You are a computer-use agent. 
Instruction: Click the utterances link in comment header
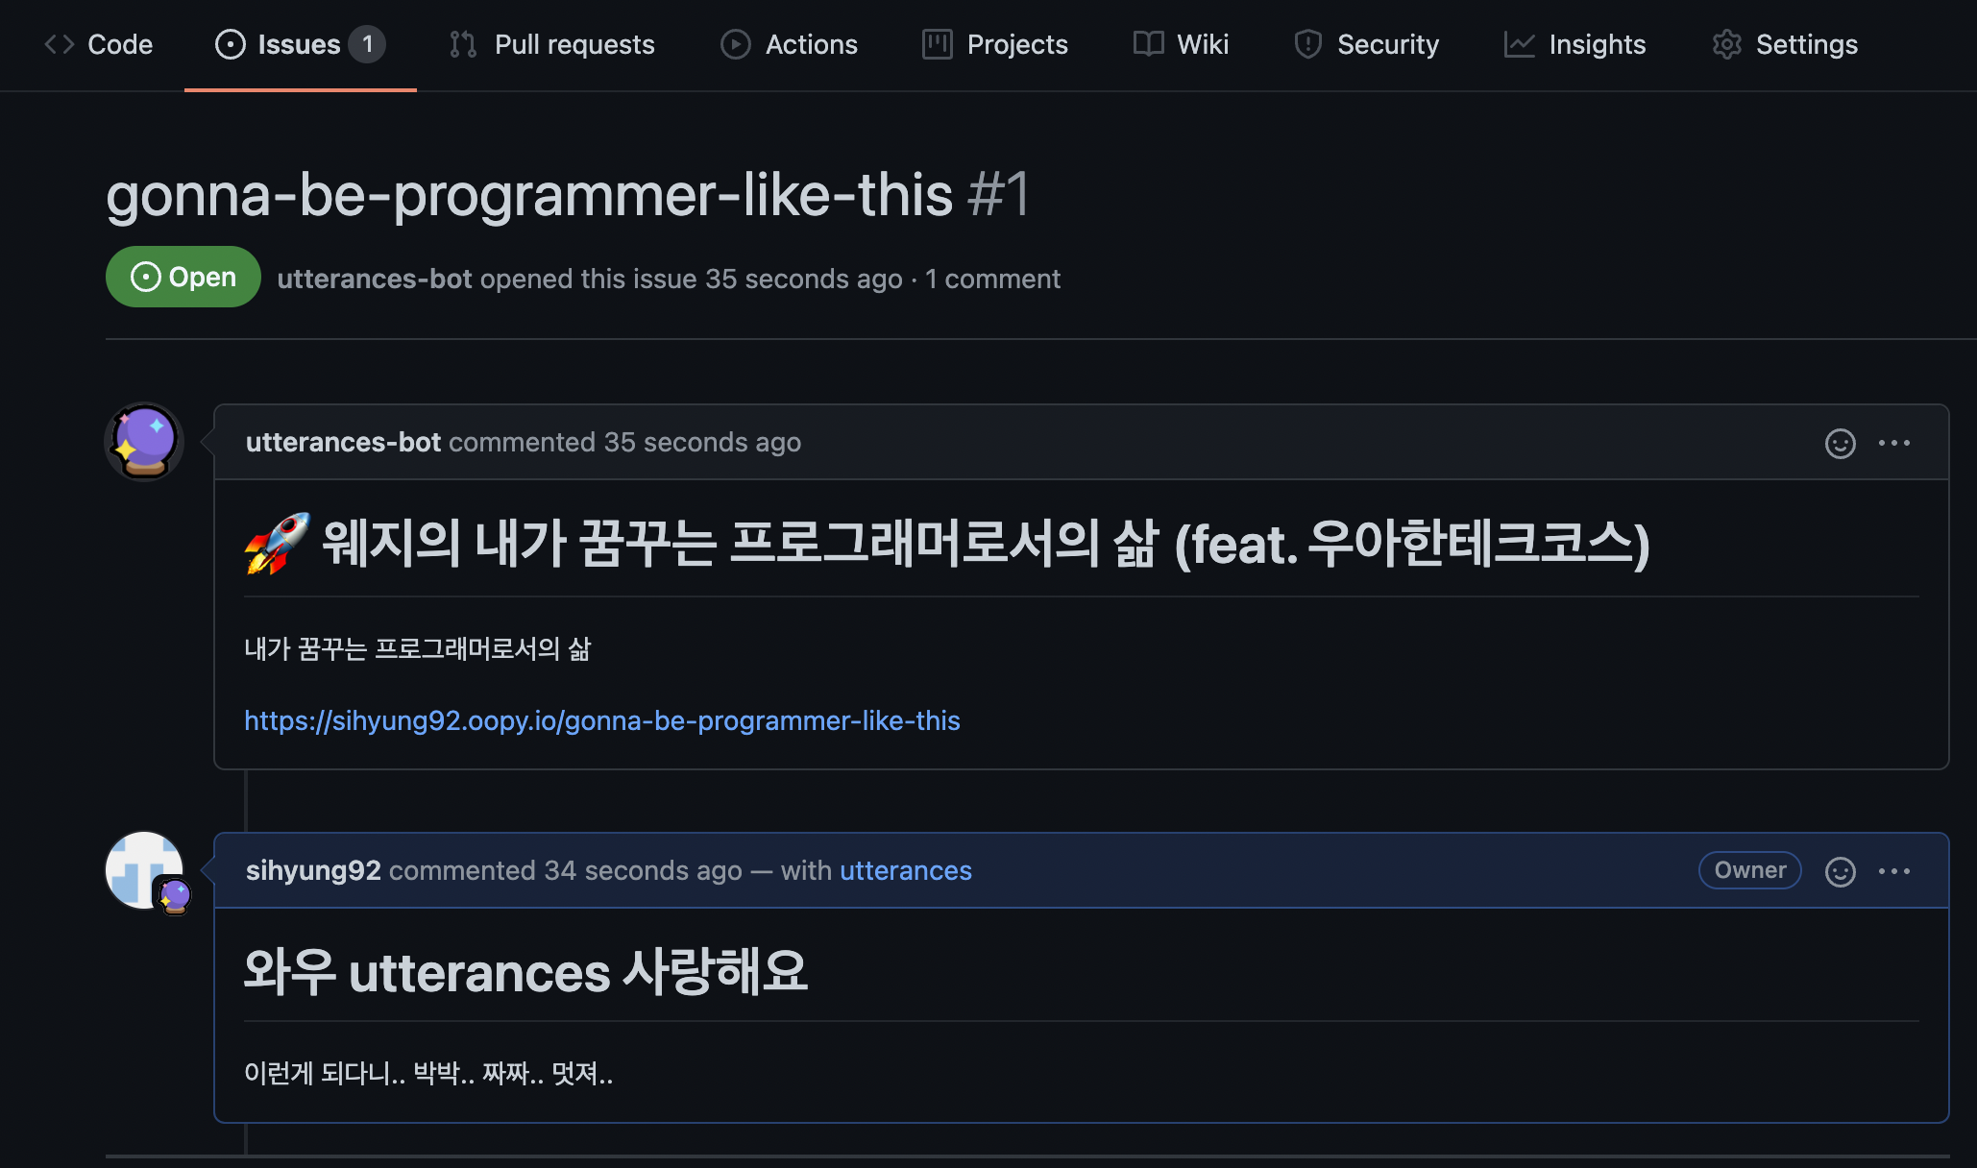pyautogui.click(x=904, y=871)
